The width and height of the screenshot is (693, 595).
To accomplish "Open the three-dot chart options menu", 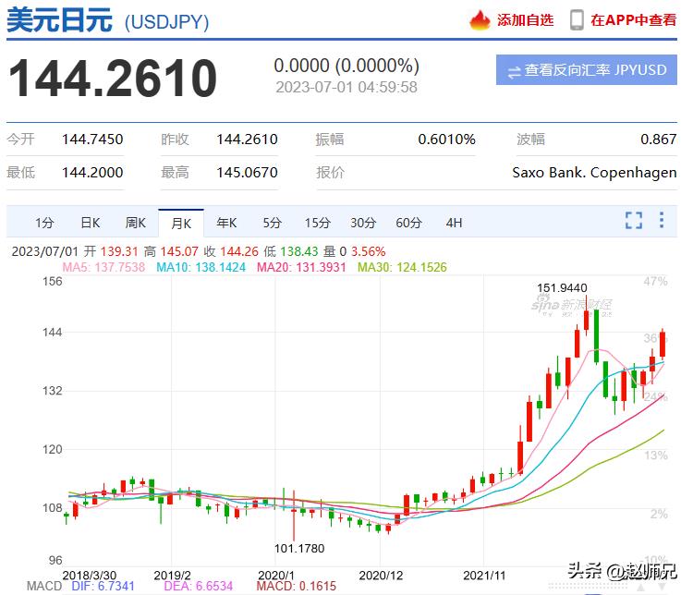I will click(662, 220).
